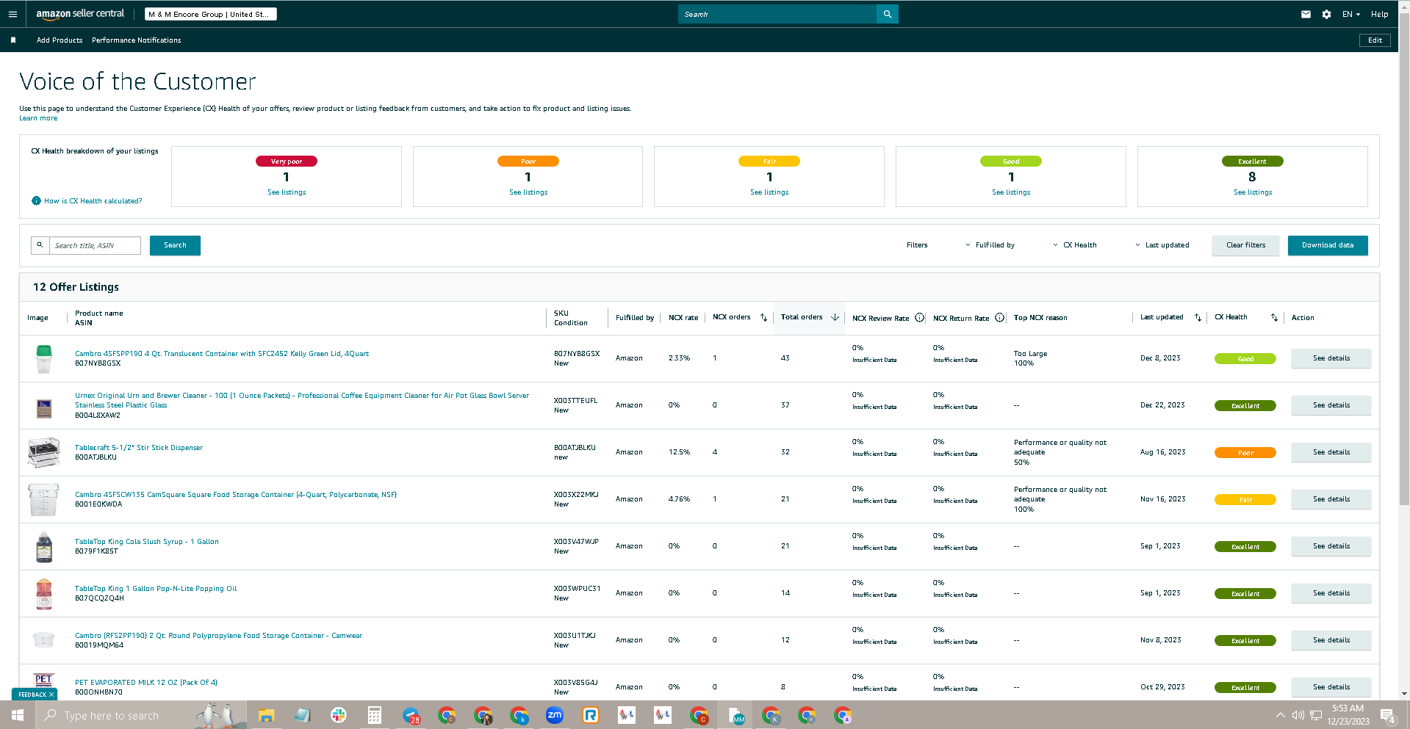This screenshot has height=729, width=1410.
Task: Open Cambro 4SFSCW135 CamSquare listing link
Action: [x=236, y=495]
